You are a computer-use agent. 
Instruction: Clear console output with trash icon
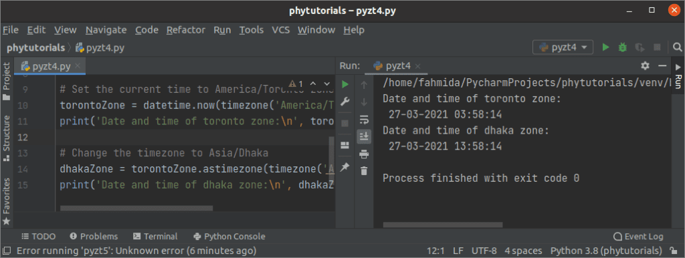[x=363, y=170]
